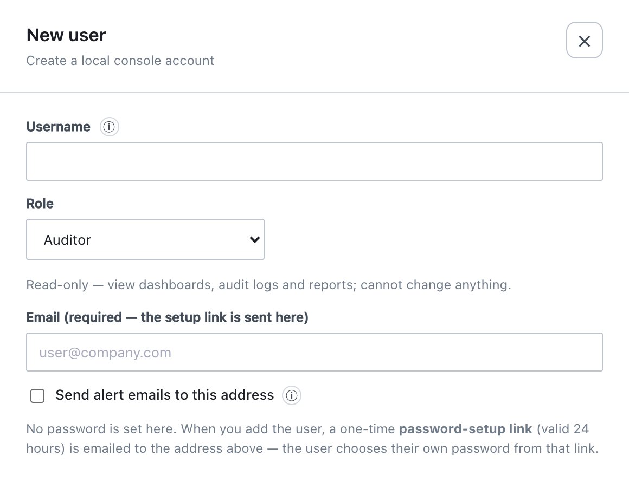
Task: Click the New user dialog heading
Action: [66, 35]
